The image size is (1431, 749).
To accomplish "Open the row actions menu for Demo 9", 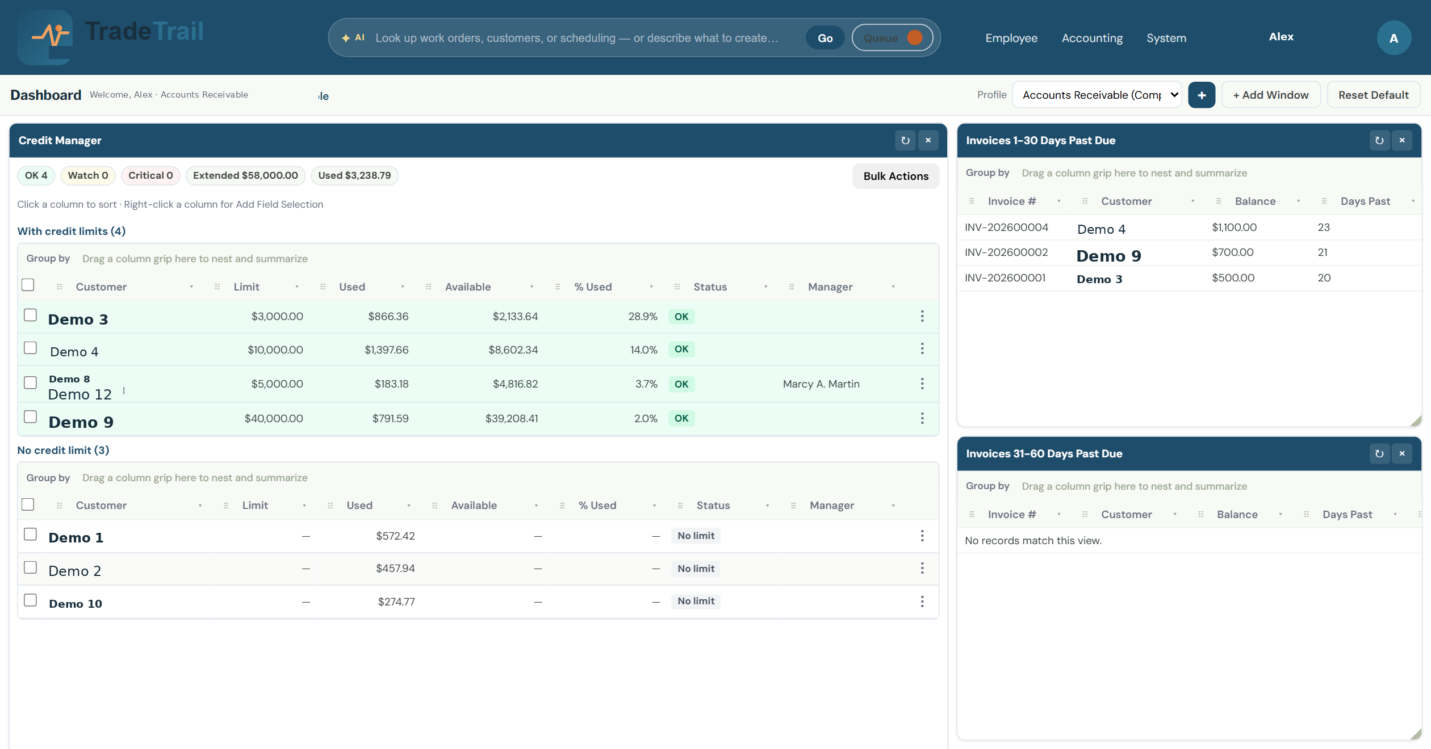I will coord(922,418).
